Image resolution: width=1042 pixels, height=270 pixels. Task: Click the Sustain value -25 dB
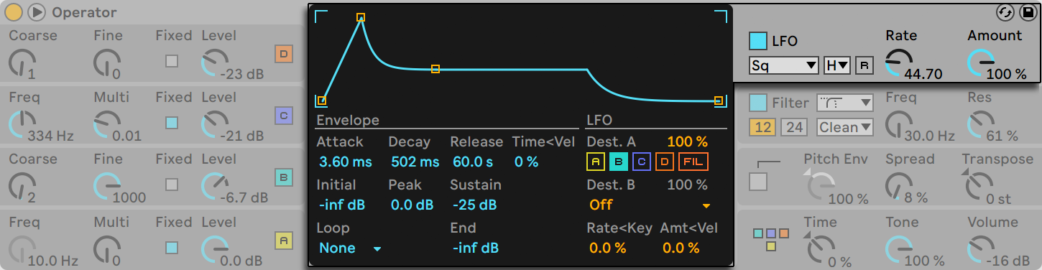point(474,205)
